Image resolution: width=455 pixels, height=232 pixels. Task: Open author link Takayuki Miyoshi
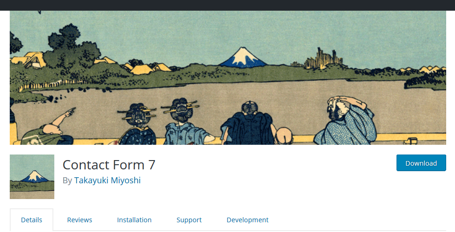(107, 180)
